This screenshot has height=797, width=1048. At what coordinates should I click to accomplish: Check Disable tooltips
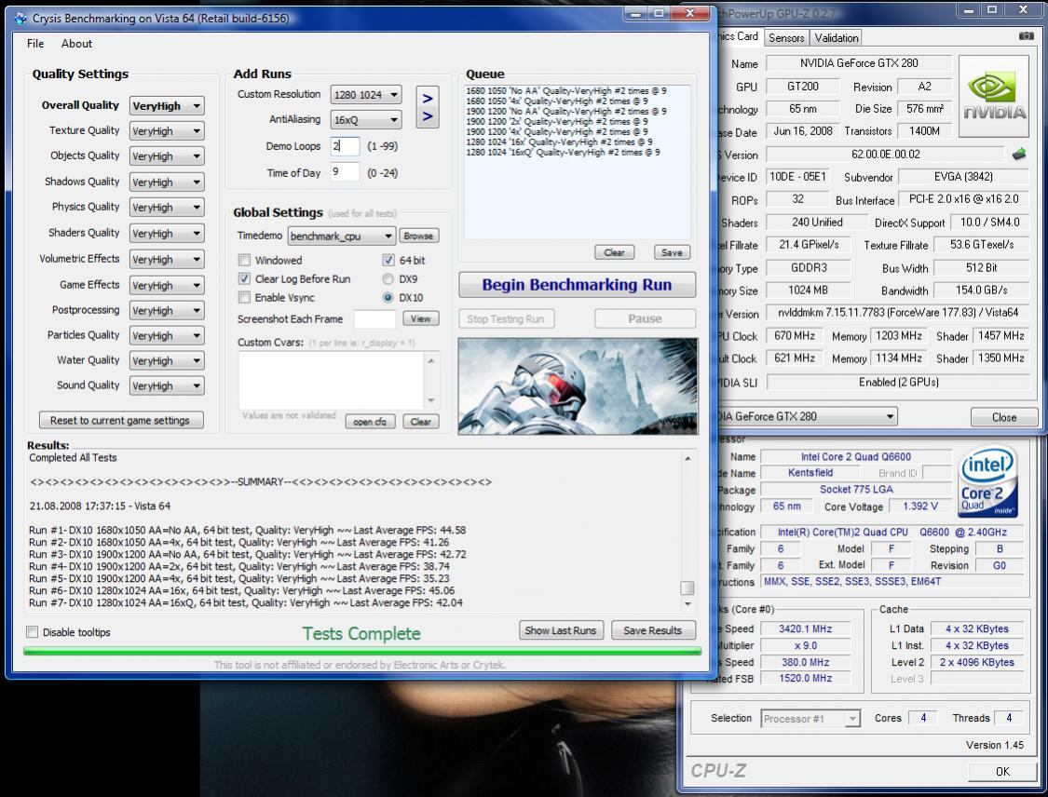click(x=32, y=632)
